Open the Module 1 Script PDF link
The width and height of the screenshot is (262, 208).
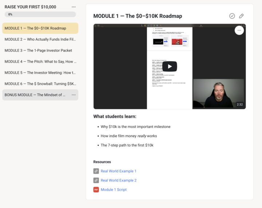pos(114,190)
